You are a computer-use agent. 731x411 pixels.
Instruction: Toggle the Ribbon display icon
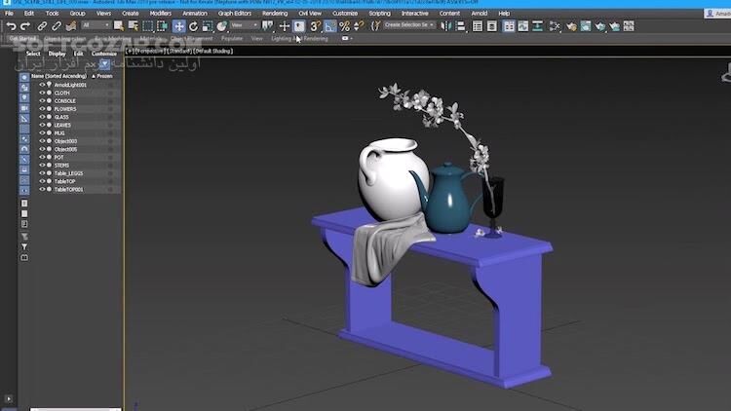(509, 26)
